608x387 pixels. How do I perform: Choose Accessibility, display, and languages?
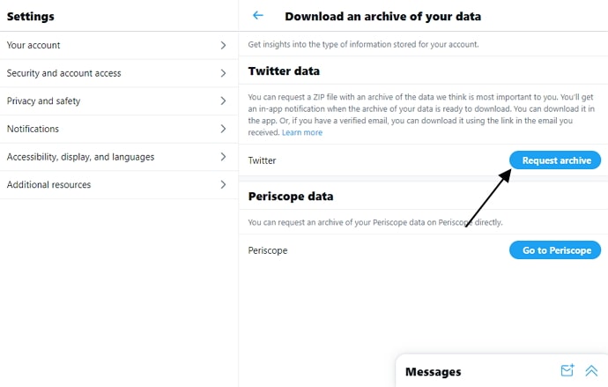coord(119,157)
